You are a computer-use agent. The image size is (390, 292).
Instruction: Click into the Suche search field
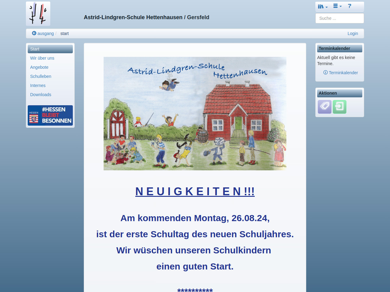pyautogui.click(x=339, y=18)
